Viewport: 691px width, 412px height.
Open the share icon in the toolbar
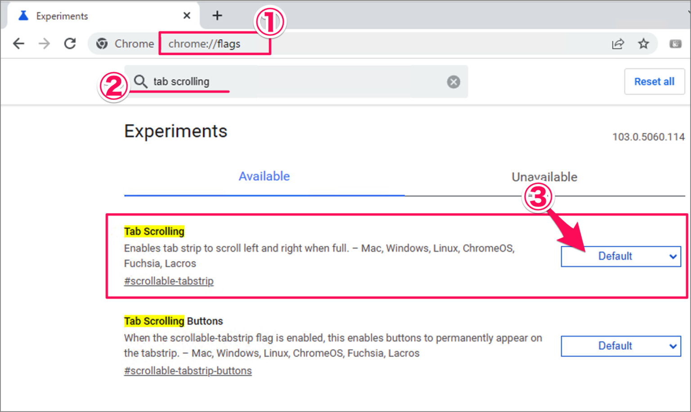[618, 44]
